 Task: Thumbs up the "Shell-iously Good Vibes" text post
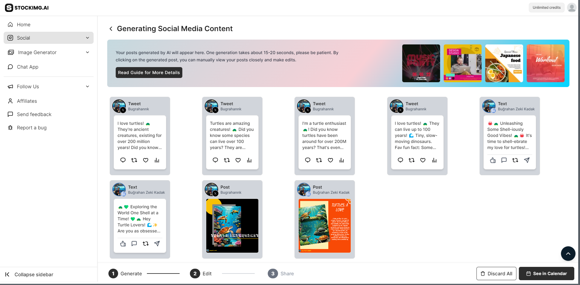click(493, 160)
